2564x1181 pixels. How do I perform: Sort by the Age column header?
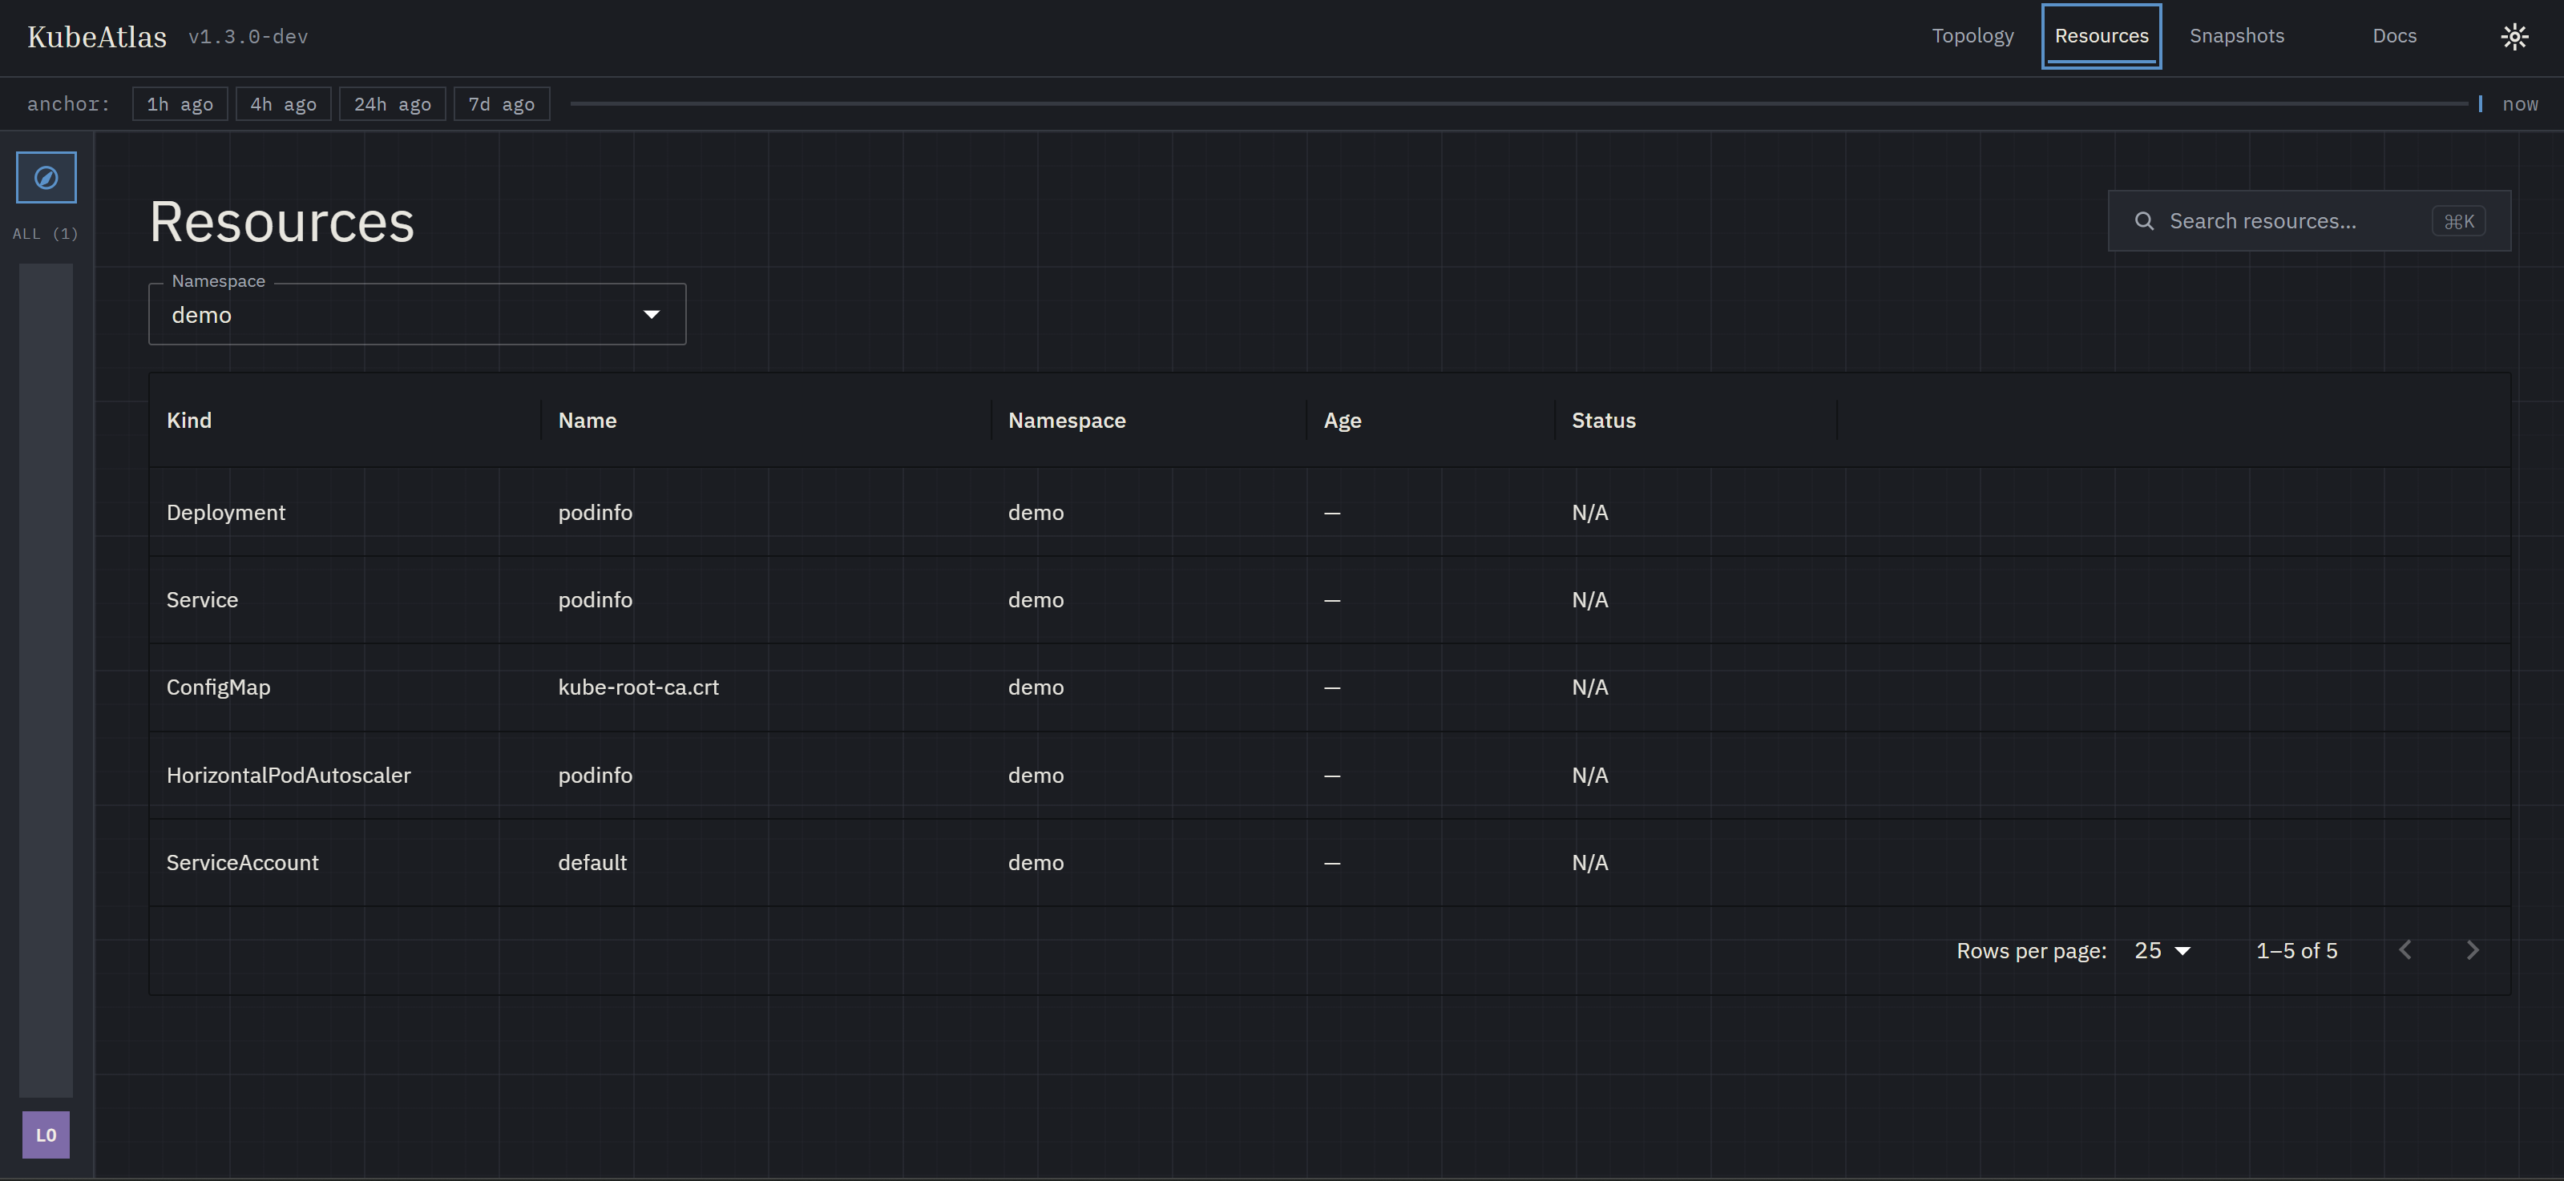pyautogui.click(x=1342, y=420)
